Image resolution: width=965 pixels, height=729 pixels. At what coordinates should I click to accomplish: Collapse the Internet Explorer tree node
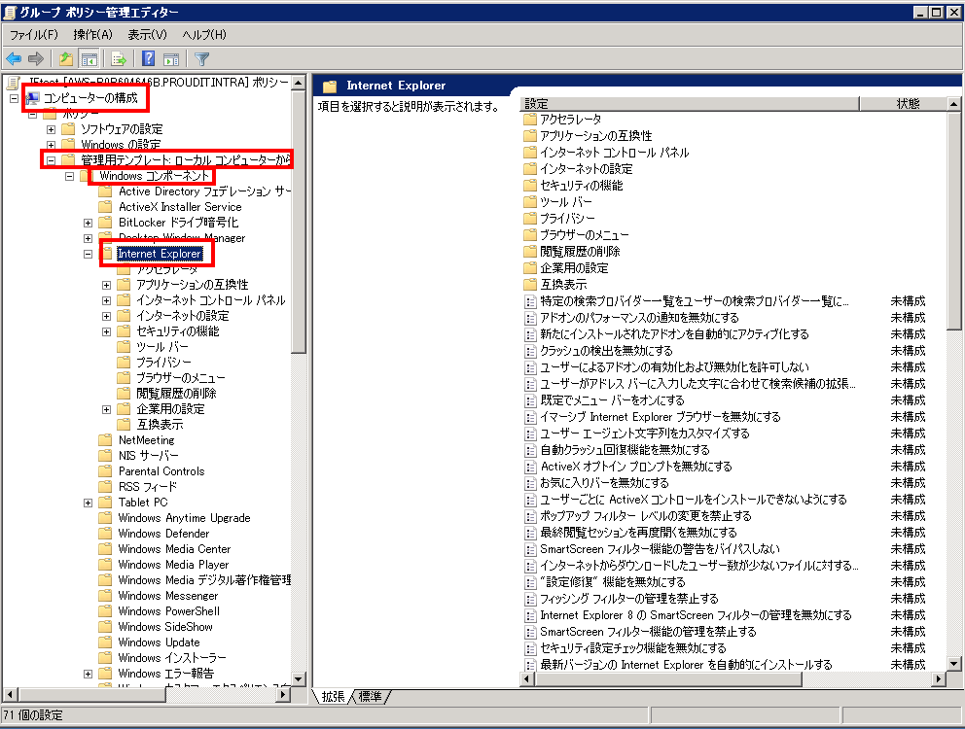tap(88, 254)
